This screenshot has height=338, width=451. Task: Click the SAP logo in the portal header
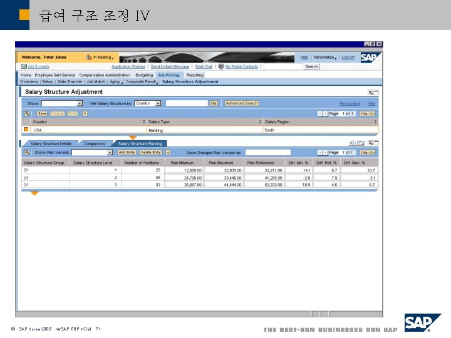click(370, 58)
